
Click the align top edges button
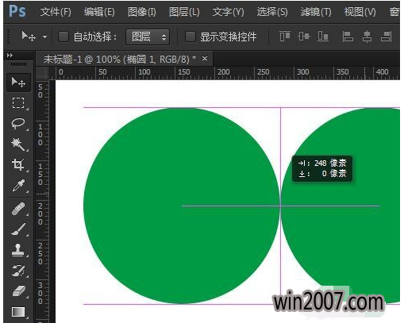(285, 37)
